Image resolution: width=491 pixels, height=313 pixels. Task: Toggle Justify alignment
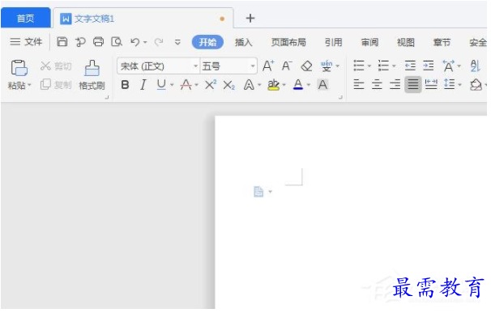(413, 85)
